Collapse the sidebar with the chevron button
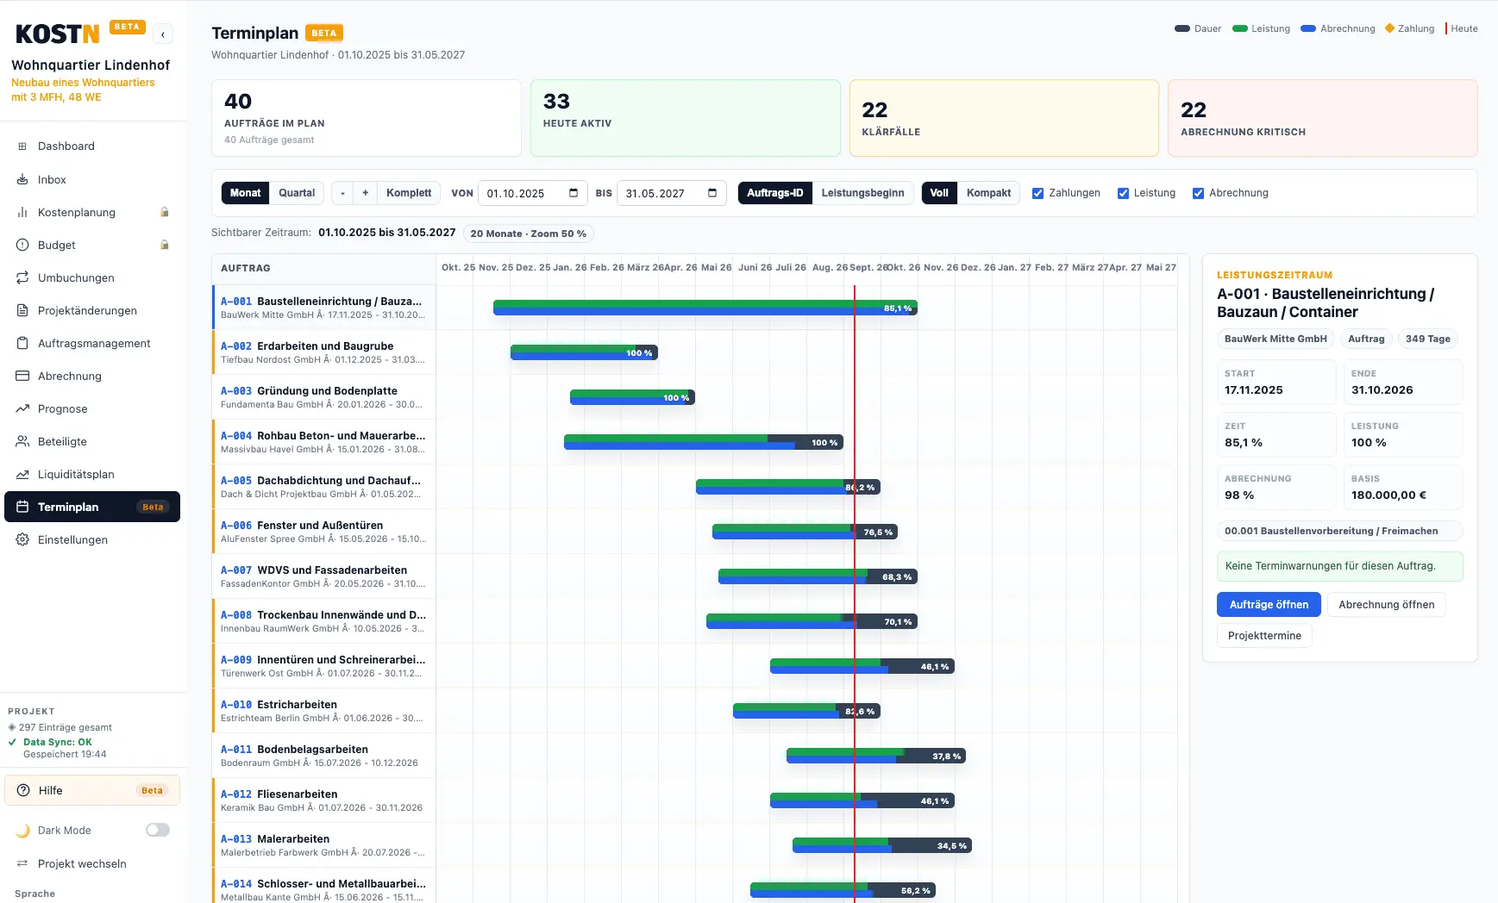The width and height of the screenshot is (1498, 903). [163, 34]
